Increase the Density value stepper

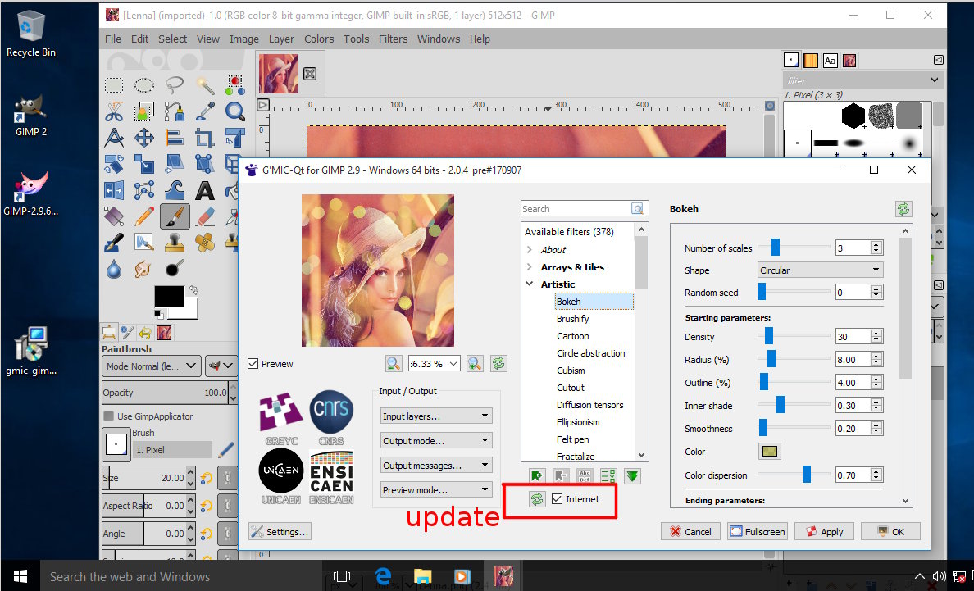[x=876, y=334]
